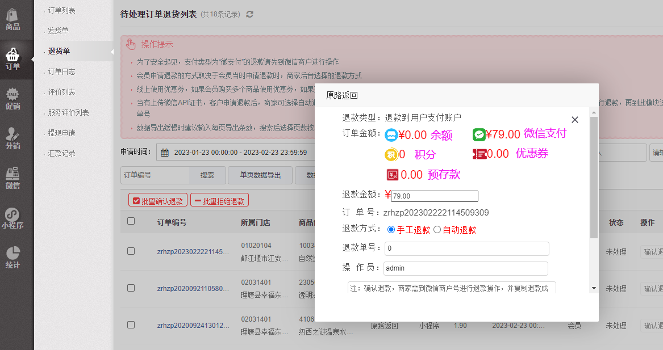Open the 微信 sidebar section
This screenshot has width=663, height=350.
(x=12, y=178)
